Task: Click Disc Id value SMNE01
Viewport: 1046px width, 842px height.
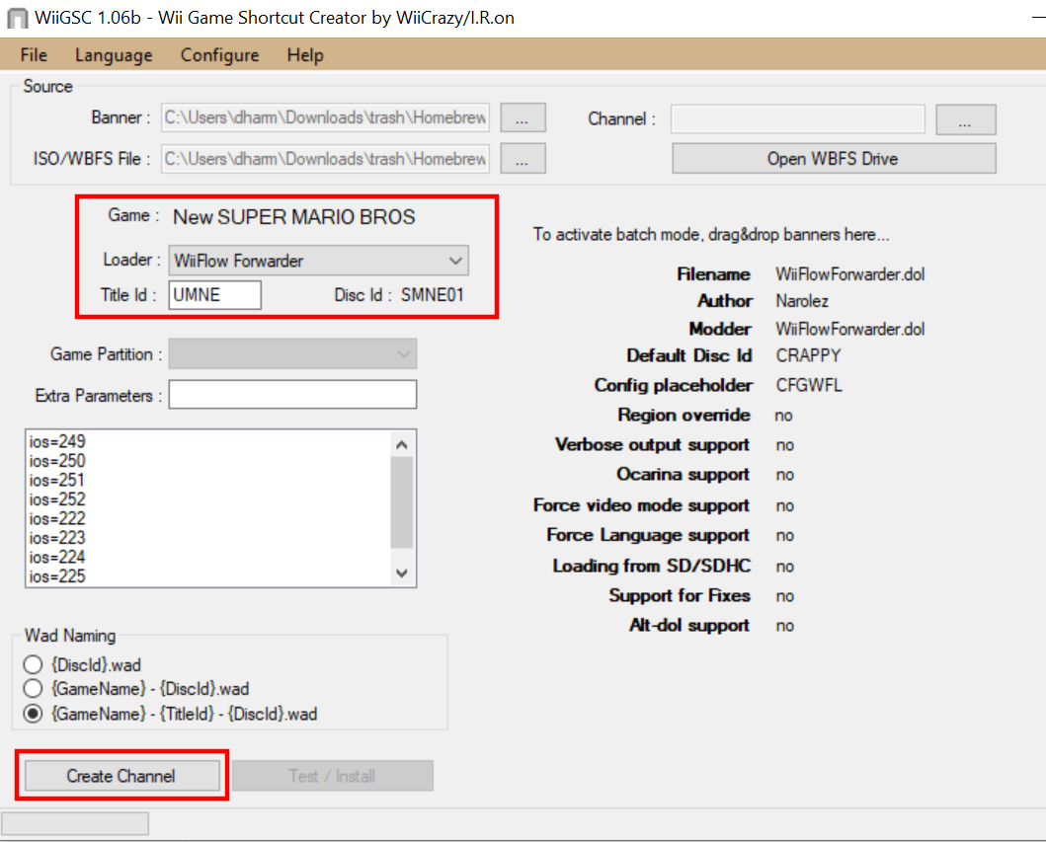Action: [x=433, y=295]
